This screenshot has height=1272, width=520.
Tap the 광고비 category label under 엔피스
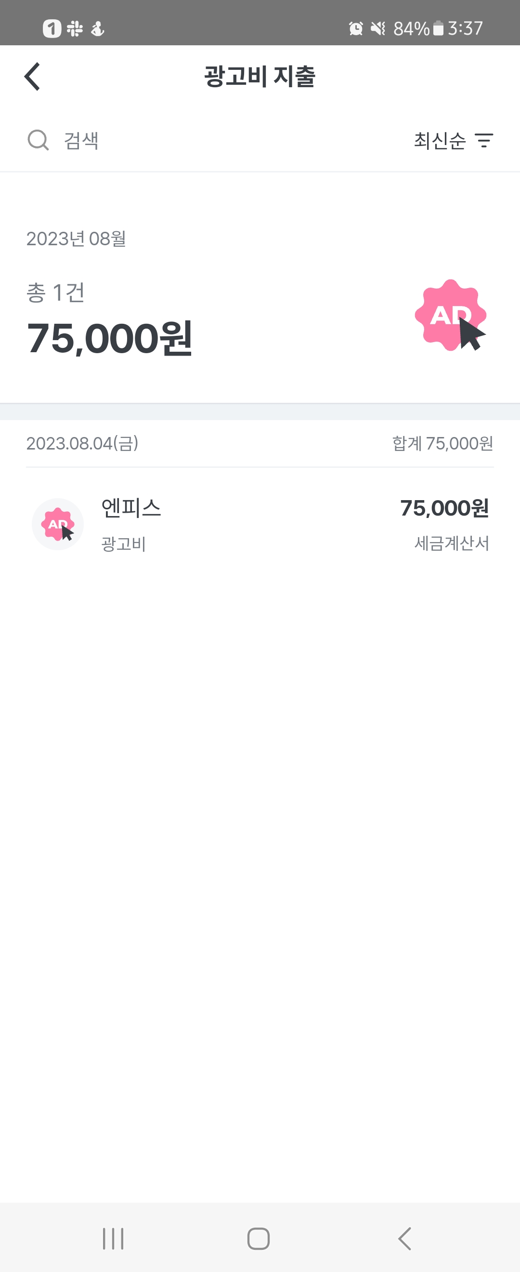123,544
